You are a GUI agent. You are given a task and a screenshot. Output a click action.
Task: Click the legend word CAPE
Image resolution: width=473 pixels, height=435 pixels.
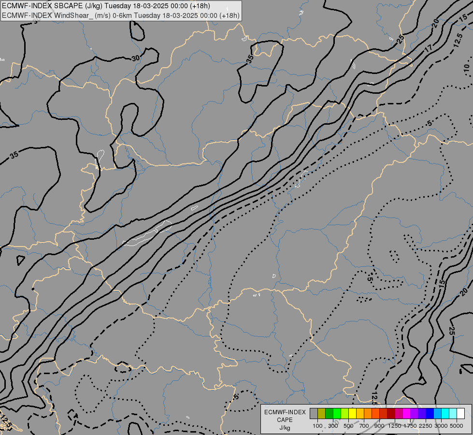click(285, 420)
